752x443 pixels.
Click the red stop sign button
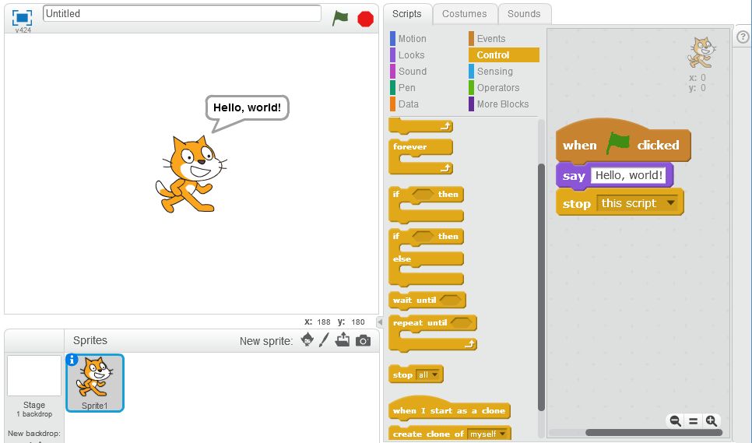365,19
